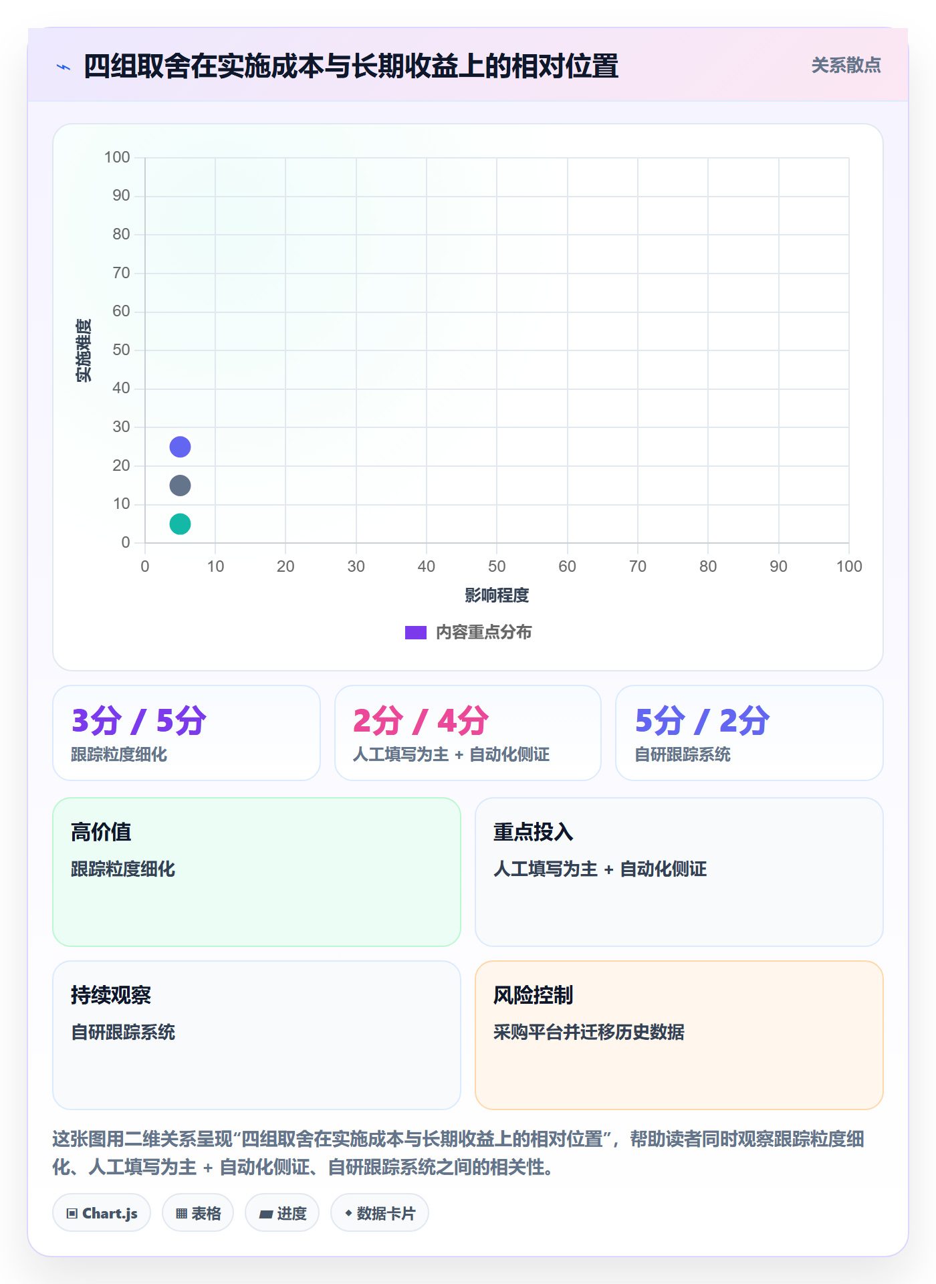Click the "2分 / 4分" score value
This screenshot has width=936, height=1284.
click(x=421, y=721)
